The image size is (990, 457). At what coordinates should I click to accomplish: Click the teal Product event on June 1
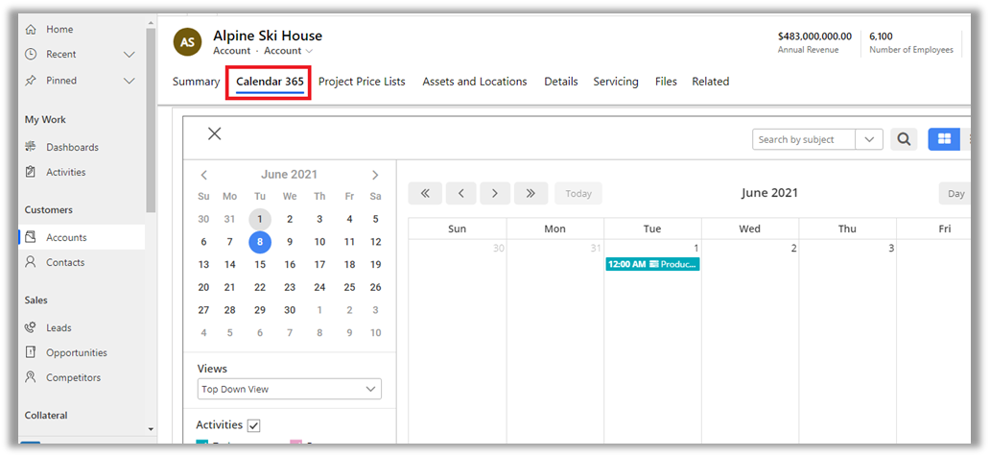pos(652,264)
